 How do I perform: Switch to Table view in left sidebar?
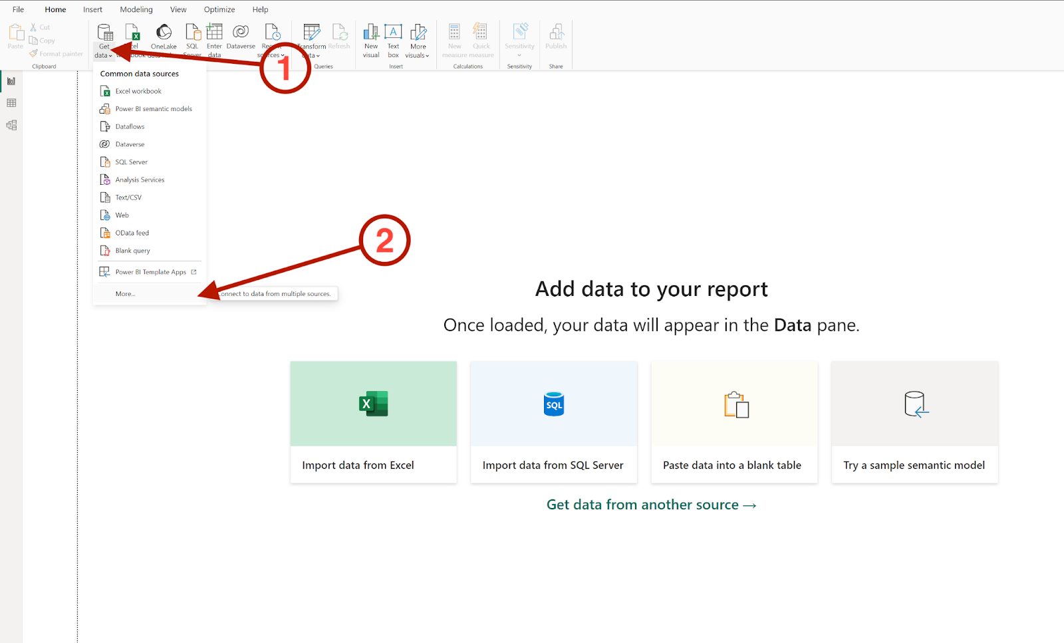11,103
